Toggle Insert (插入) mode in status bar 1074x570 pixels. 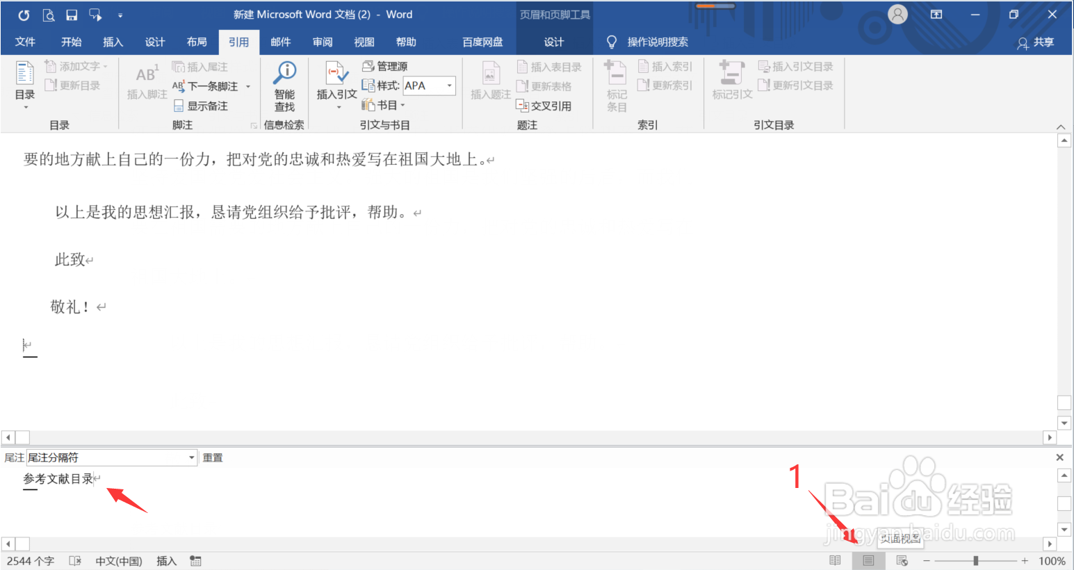click(167, 561)
